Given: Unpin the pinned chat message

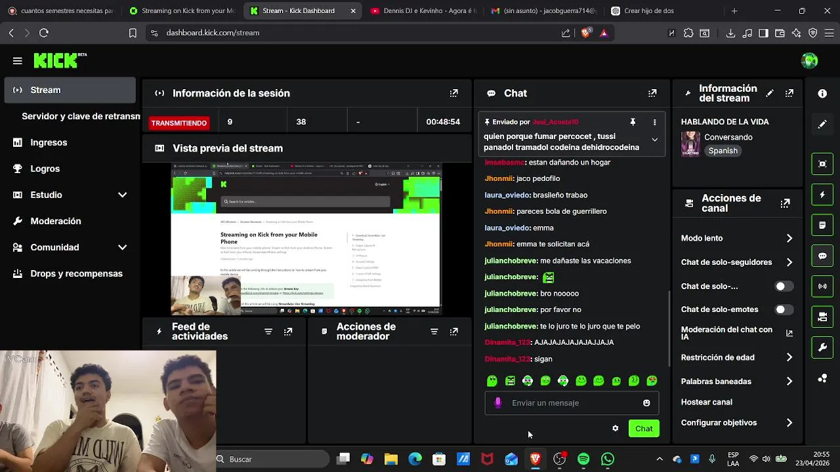Looking at the screenshot, I should tap(633, 122).
